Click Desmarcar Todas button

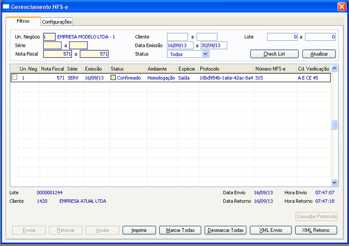(226, 230)
